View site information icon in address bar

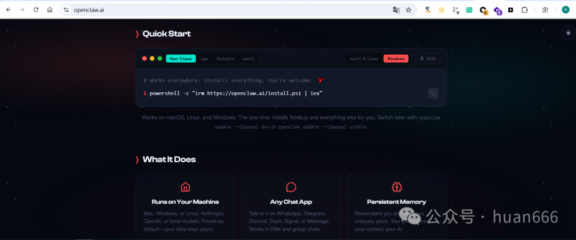[66, 10]
